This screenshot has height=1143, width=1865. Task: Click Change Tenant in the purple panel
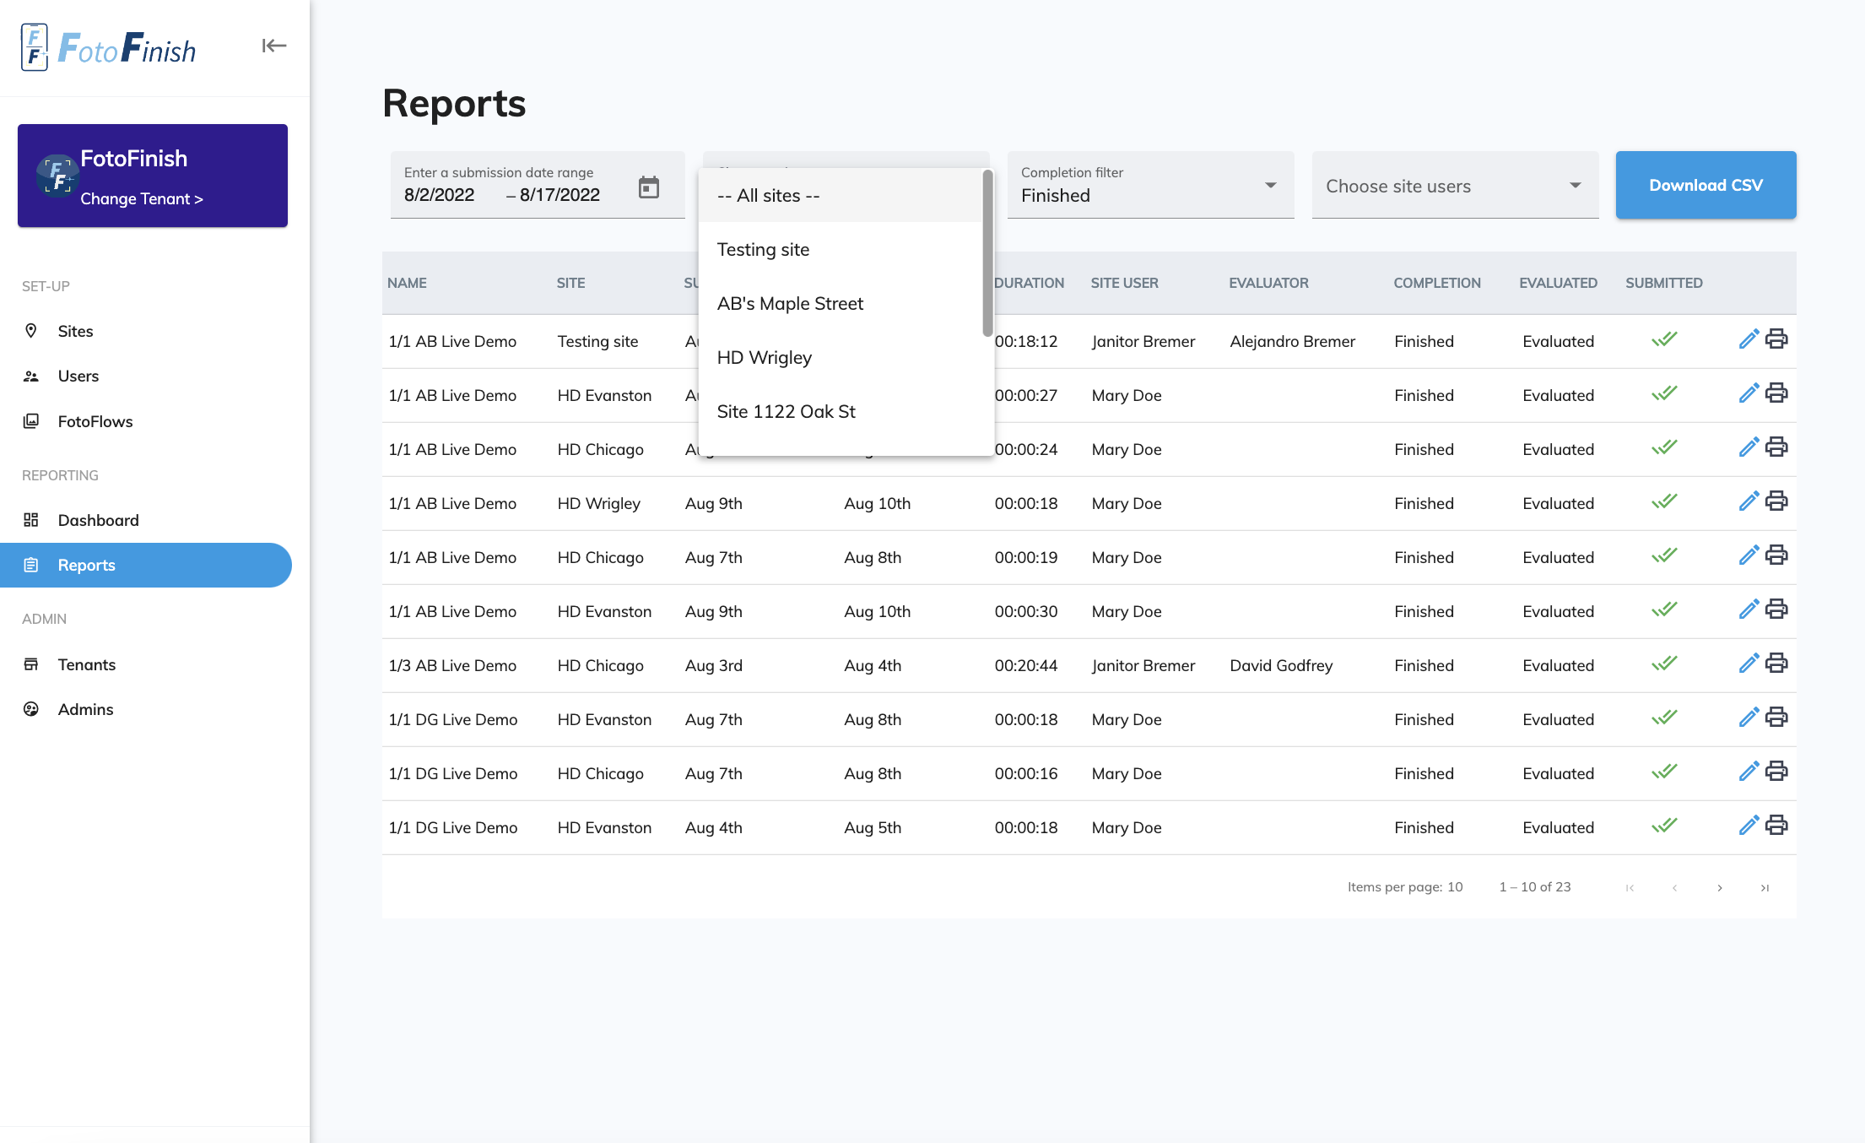pos(141,198)
